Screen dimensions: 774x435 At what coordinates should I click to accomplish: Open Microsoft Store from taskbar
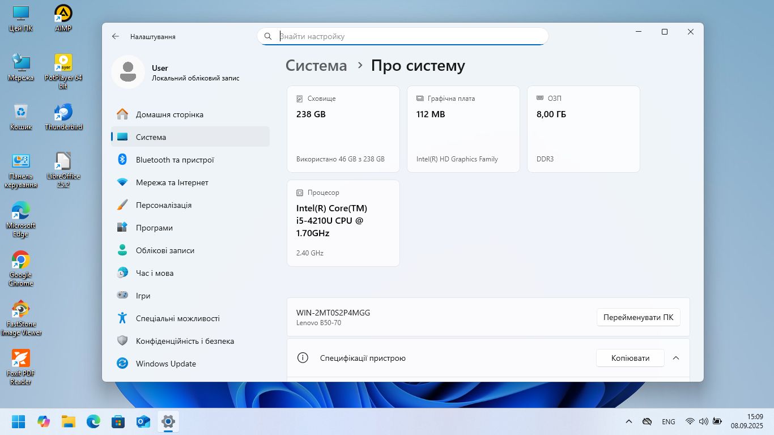click(x=118, y=421)
